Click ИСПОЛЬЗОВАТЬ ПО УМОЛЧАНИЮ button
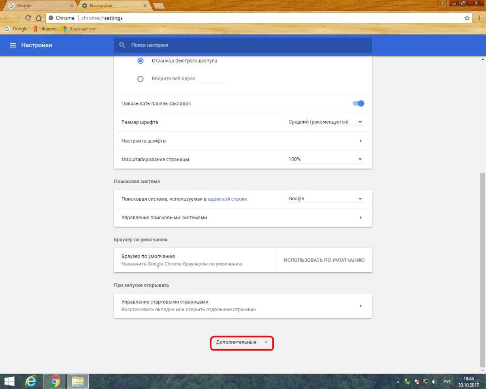Viewport: 486px width, 389px height. [324, 260]
